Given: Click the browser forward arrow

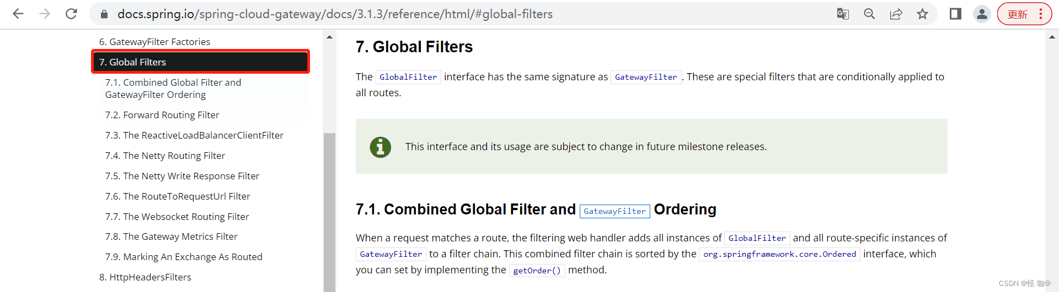Looking at the screenshot, I should (x=45, y=14).
